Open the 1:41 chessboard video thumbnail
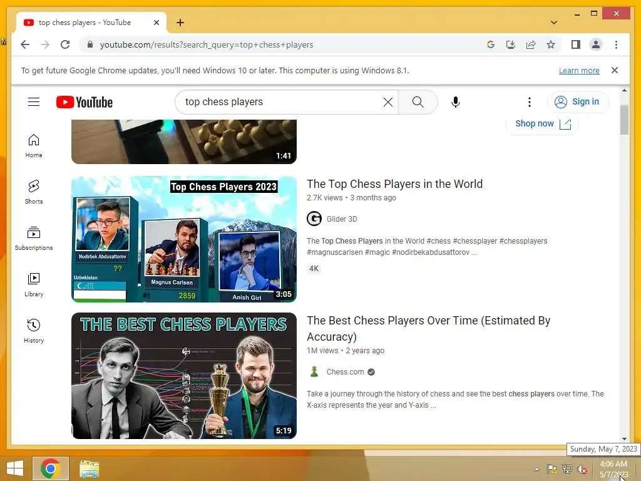This screenshot has width=641, height=481. [184, 142]
